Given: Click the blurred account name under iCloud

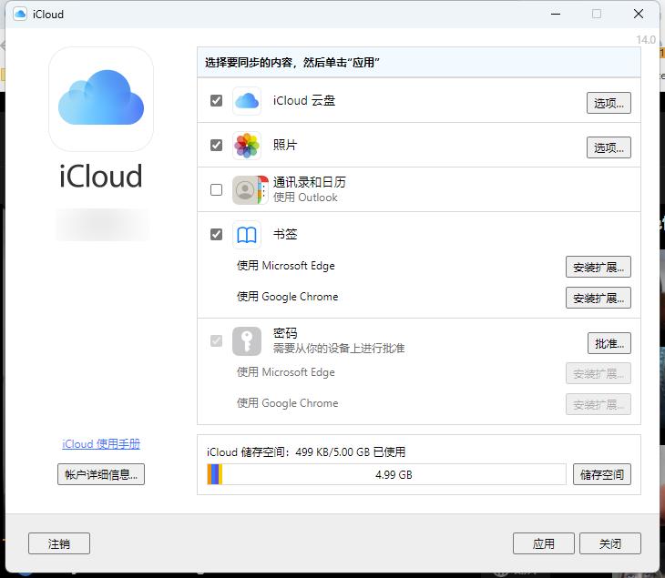Looking at the screenshot, I should [102, 225].
